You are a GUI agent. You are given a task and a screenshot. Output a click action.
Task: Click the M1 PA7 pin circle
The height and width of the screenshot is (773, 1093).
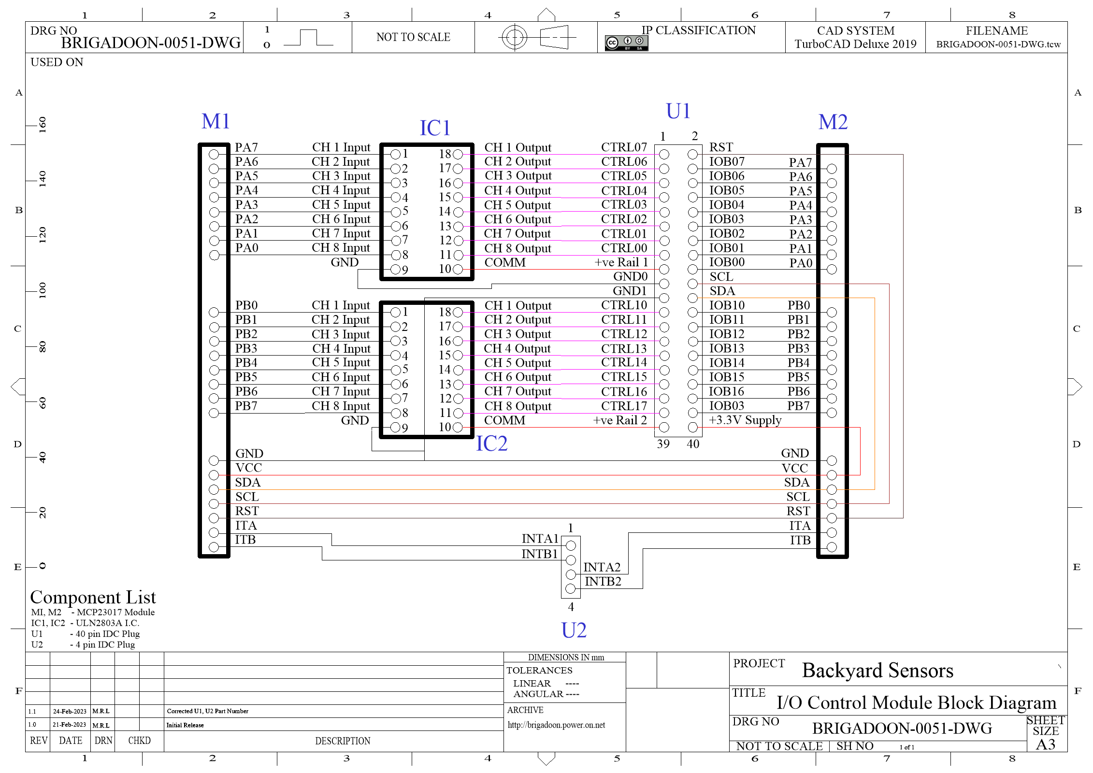click(x=214, y=154)
